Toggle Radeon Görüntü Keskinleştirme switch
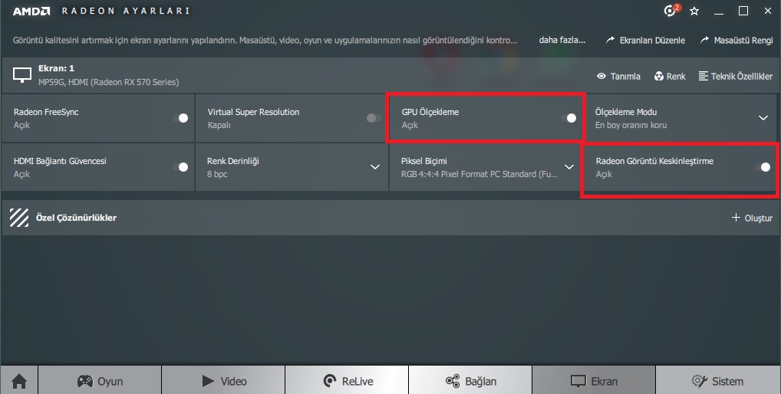 763,167
